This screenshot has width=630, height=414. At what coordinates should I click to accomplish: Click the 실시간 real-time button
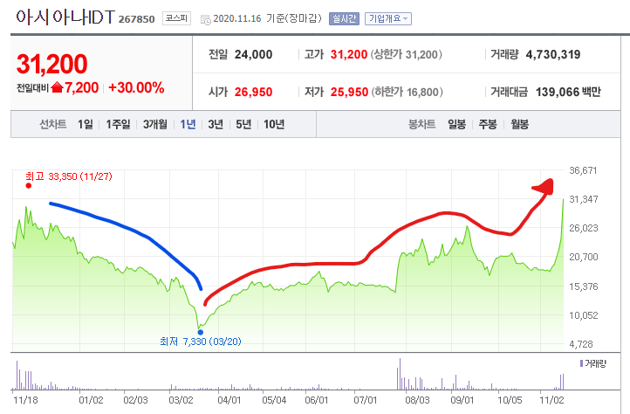344,18
